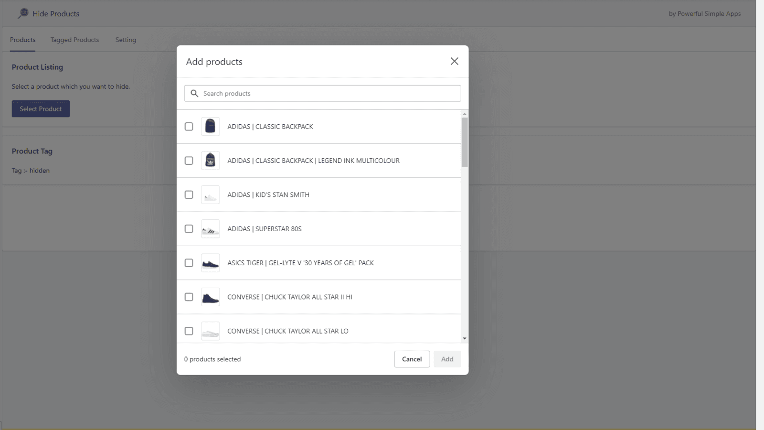Check the ADIDAS CLASSIC BACKPACK checkbox
The image size is (764, 430).
[x=189, y=126]
